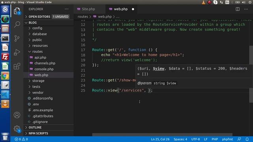Change indentation via Spaces: 4
Viewport: 253px width, 142px height.
pos(180,139)
